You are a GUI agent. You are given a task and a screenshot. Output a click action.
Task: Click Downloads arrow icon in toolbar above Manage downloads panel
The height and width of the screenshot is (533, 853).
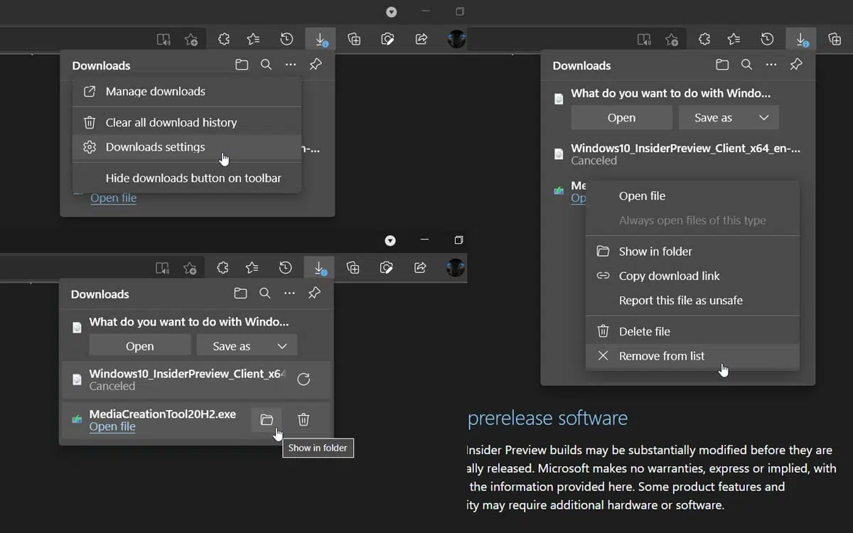(320, 39)
